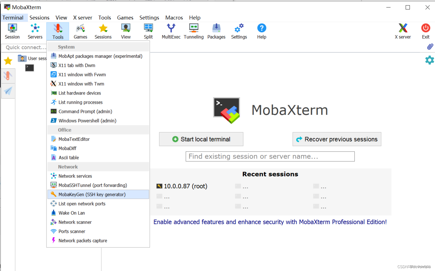Open the Games toolbar icon
Viewport: 435px width, 271px height.
[x=80, y=31]
